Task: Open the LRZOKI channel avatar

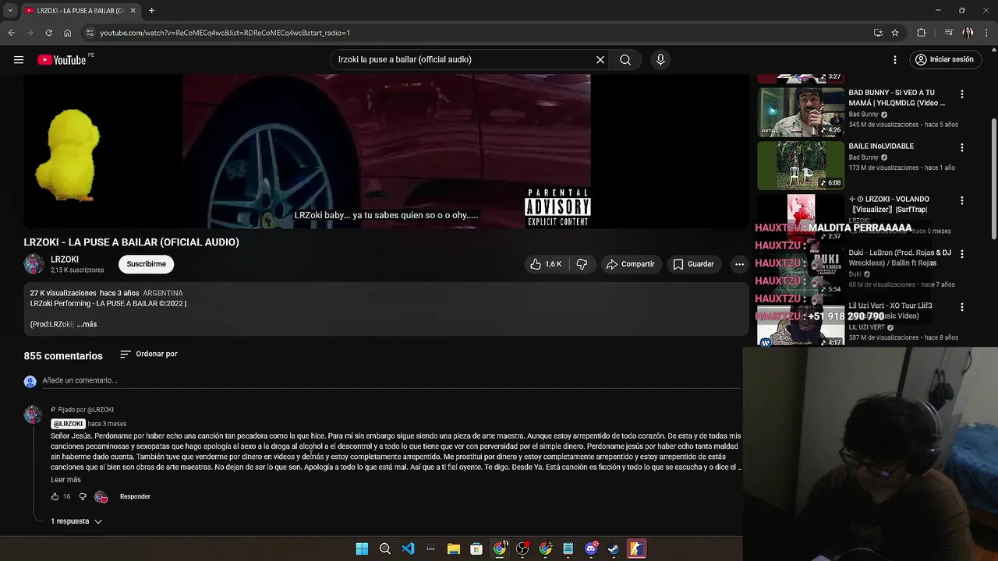Action: click(x=34, y=264)
